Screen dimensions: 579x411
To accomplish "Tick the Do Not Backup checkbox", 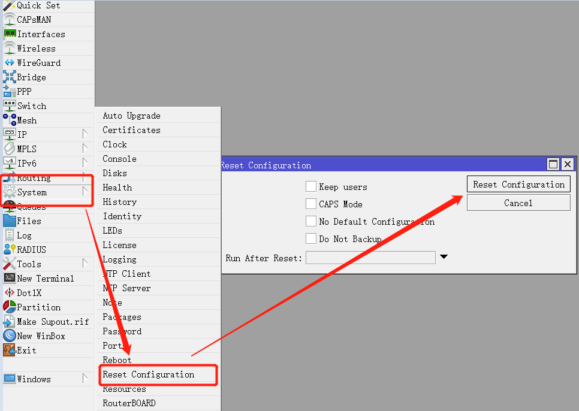I will pos(310,239).
